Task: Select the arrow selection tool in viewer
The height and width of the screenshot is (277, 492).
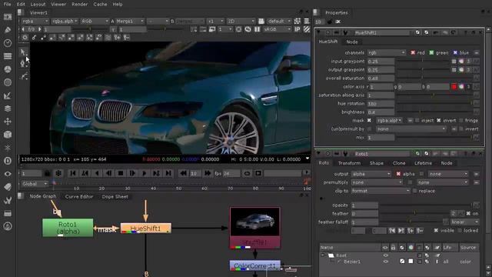Action: click(23, 52)
